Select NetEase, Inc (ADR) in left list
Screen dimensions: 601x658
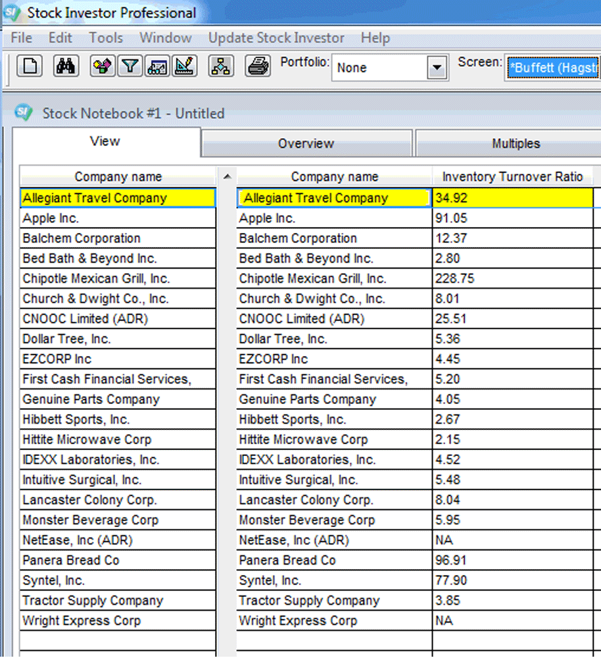(x=118, y=540)
